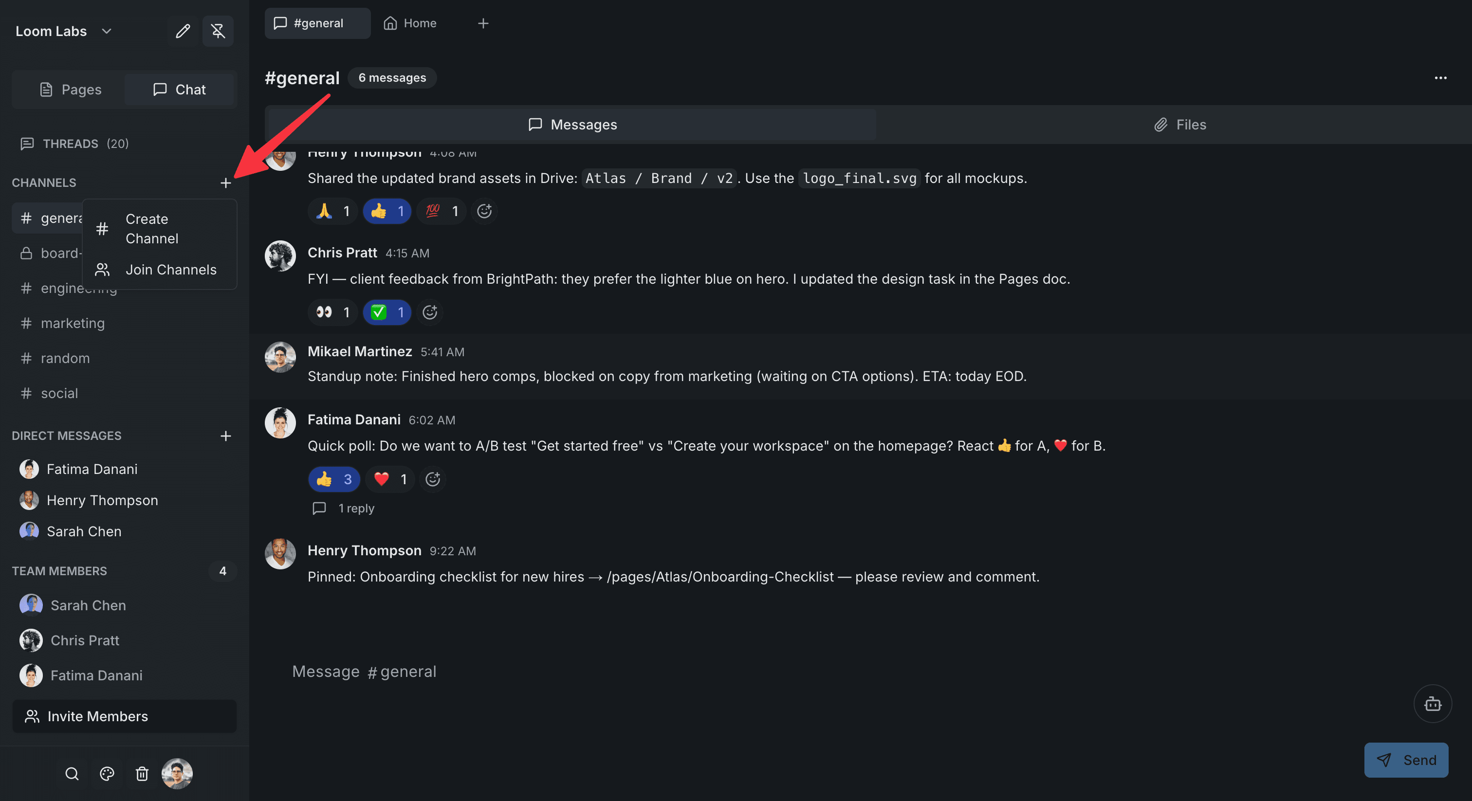Select the compose pencil icon
Image resolution: width=1472 pixels, height=801 pixels.
tap(182, 32)
